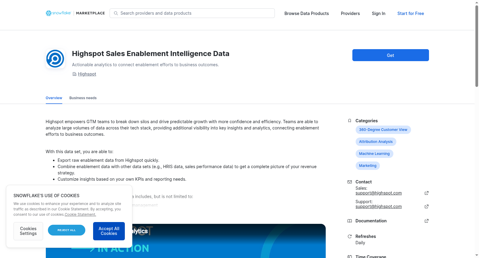
Task: Click the Documentation book icon
Action: [349, 221]
